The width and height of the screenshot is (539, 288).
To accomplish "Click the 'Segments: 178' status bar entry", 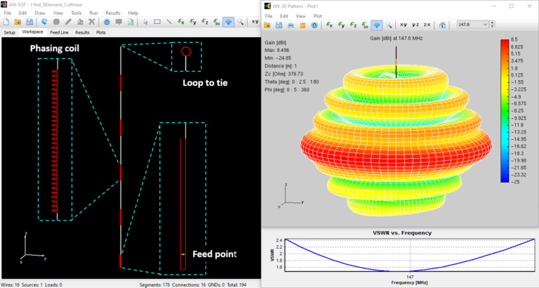I will 154,285.
